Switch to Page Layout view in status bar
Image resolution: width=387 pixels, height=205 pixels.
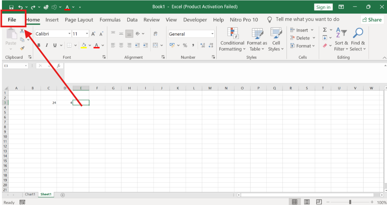coord(307,202)
